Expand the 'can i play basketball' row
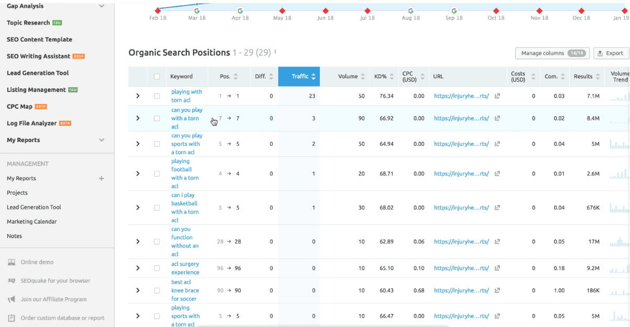Viewport: 630px width, 327px height. point(138,207)
